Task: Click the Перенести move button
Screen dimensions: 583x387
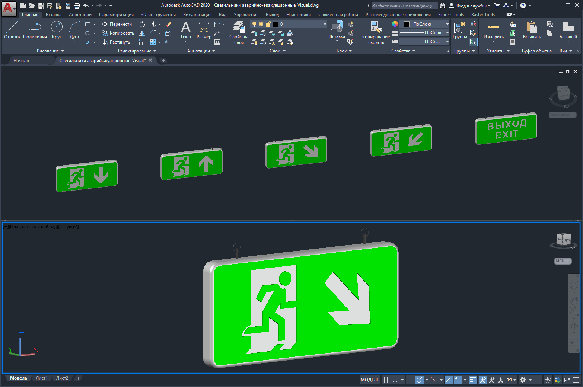Action: coord(117,24)
